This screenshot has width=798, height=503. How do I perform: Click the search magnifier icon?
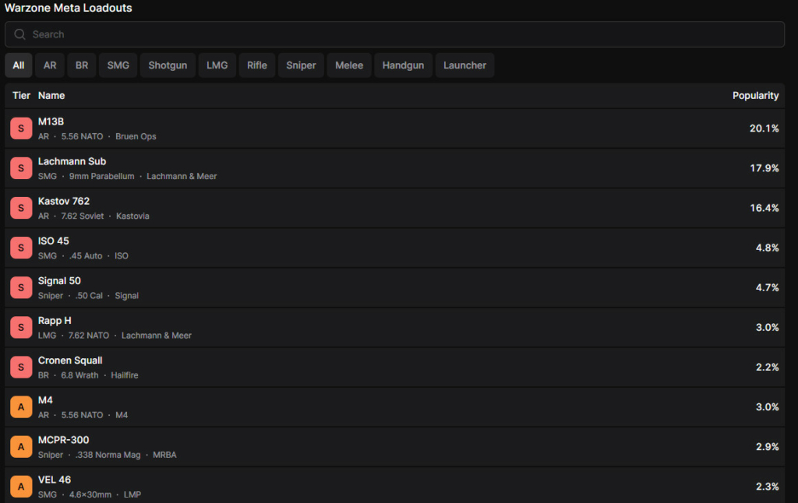[19, 34]
